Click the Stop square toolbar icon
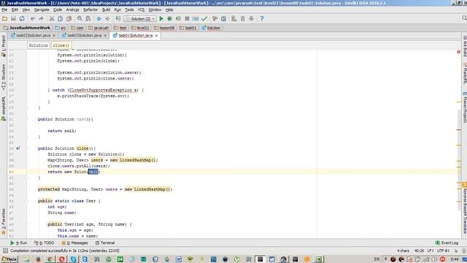 coord(187,18)
